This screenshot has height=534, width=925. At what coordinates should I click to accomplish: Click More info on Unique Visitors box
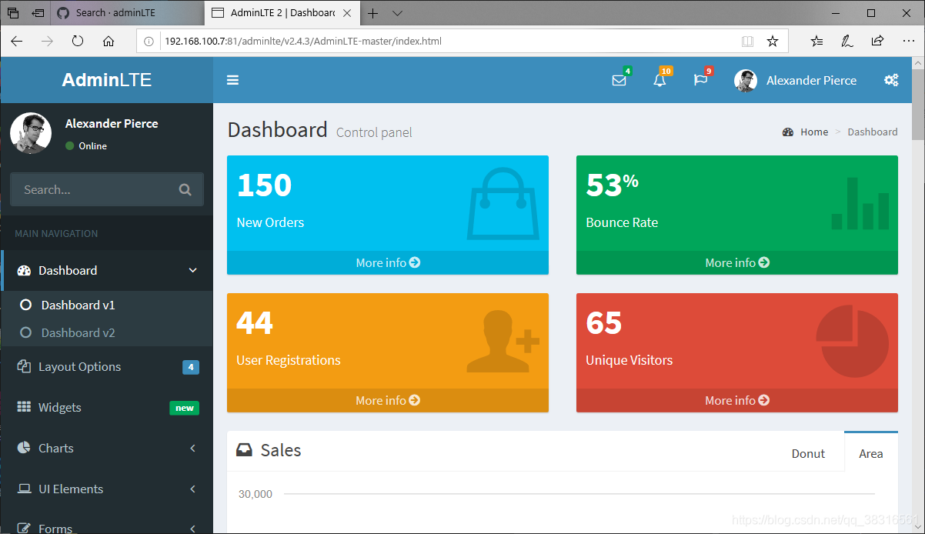(x=737, y=400)
